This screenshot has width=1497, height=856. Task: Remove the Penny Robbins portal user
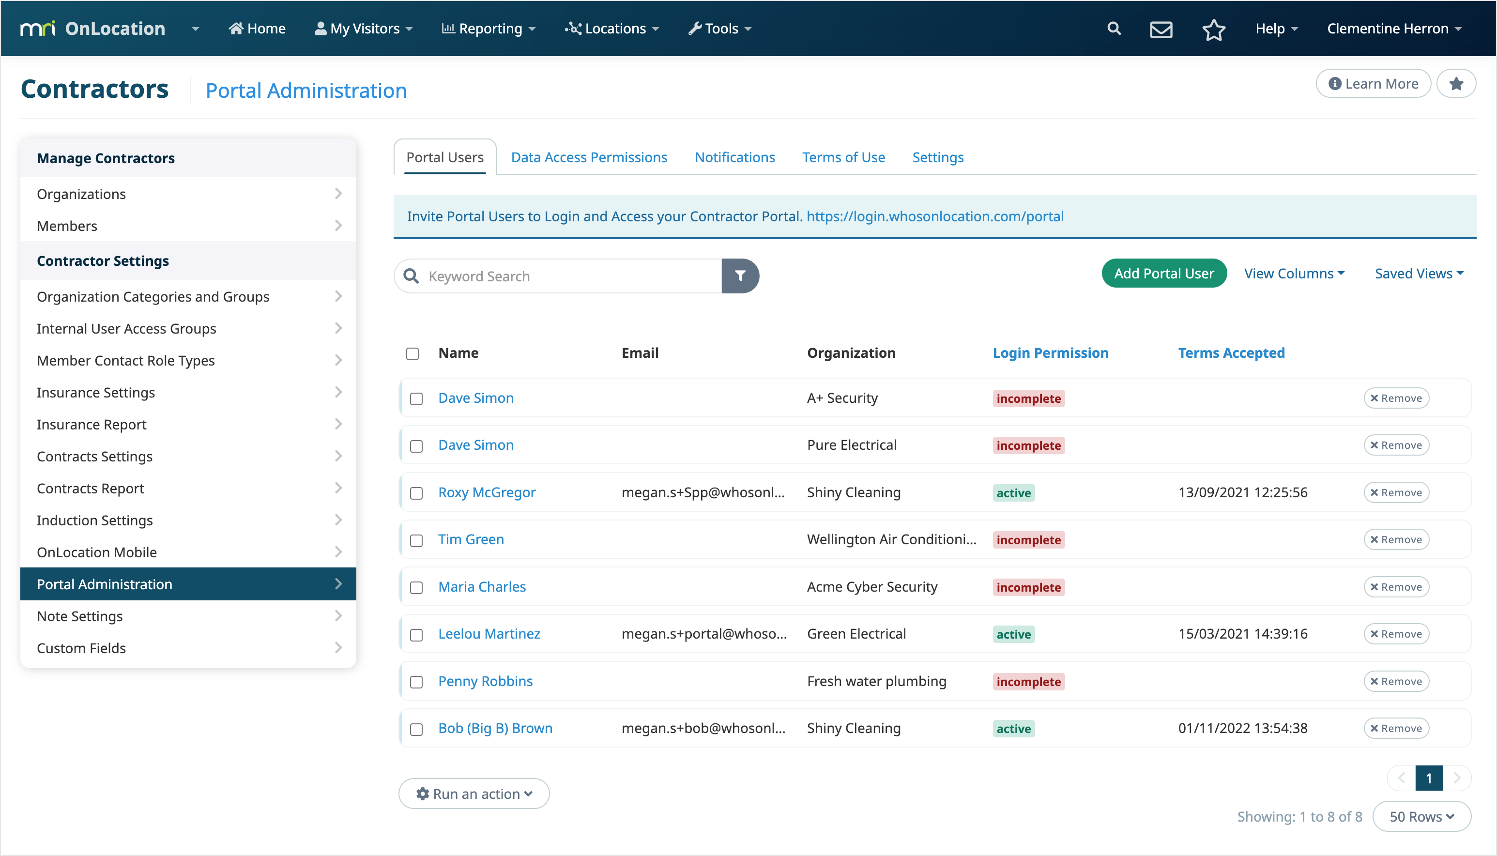point(1396,681)
